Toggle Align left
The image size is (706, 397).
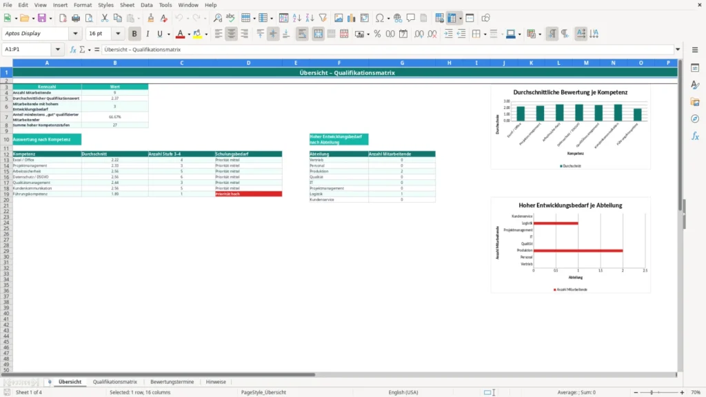tap(219, 34)
